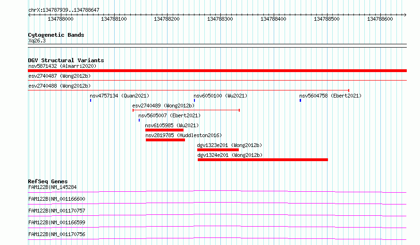Click the 134788000 ruler position
The width and height of the screenshot is (420, 245).
60,19
